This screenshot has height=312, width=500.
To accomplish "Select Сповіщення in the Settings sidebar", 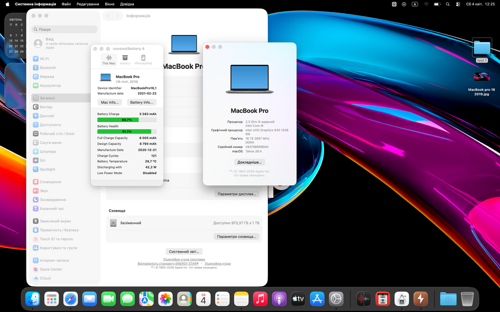I will tap(61, 182).
